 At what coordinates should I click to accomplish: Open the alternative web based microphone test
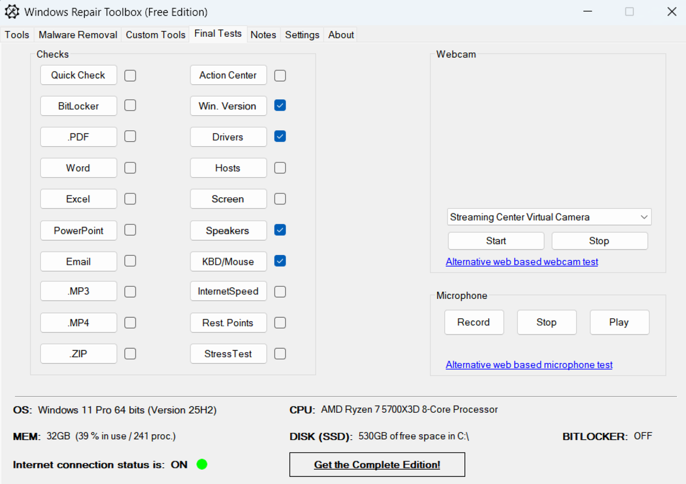tap(529, 365)
